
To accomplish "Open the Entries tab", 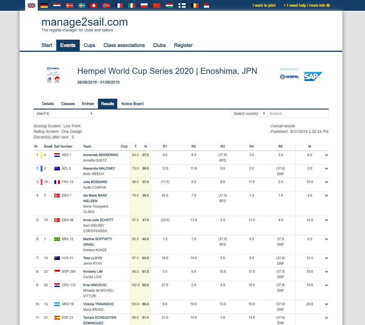I will click(88, 104).
